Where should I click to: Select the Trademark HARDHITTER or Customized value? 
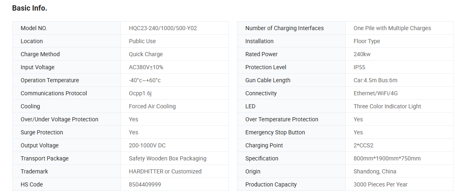tap(165, 171)
